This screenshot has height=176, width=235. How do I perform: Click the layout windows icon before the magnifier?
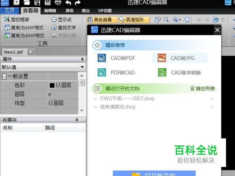(x=158, y=20)
